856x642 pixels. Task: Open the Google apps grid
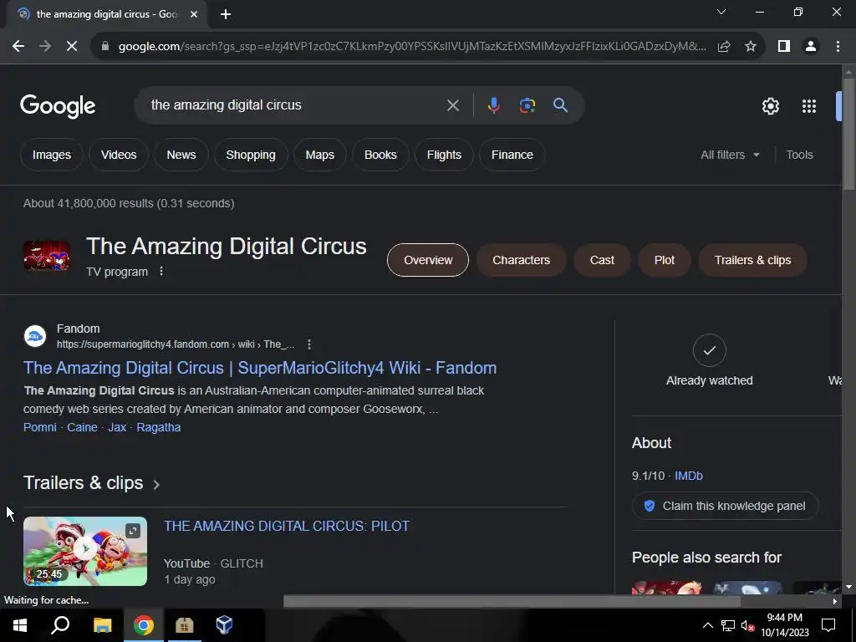[x=809, y=106]
